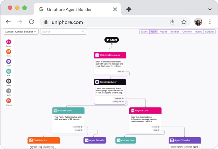Open a new browser tab with plus

click(x=129, y=9)
